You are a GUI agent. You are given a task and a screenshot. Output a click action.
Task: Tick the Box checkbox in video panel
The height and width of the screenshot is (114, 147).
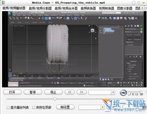coord(127,71)
